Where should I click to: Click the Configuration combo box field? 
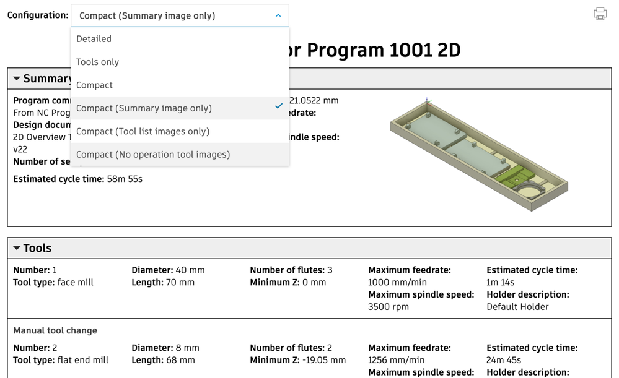point(180,15)
